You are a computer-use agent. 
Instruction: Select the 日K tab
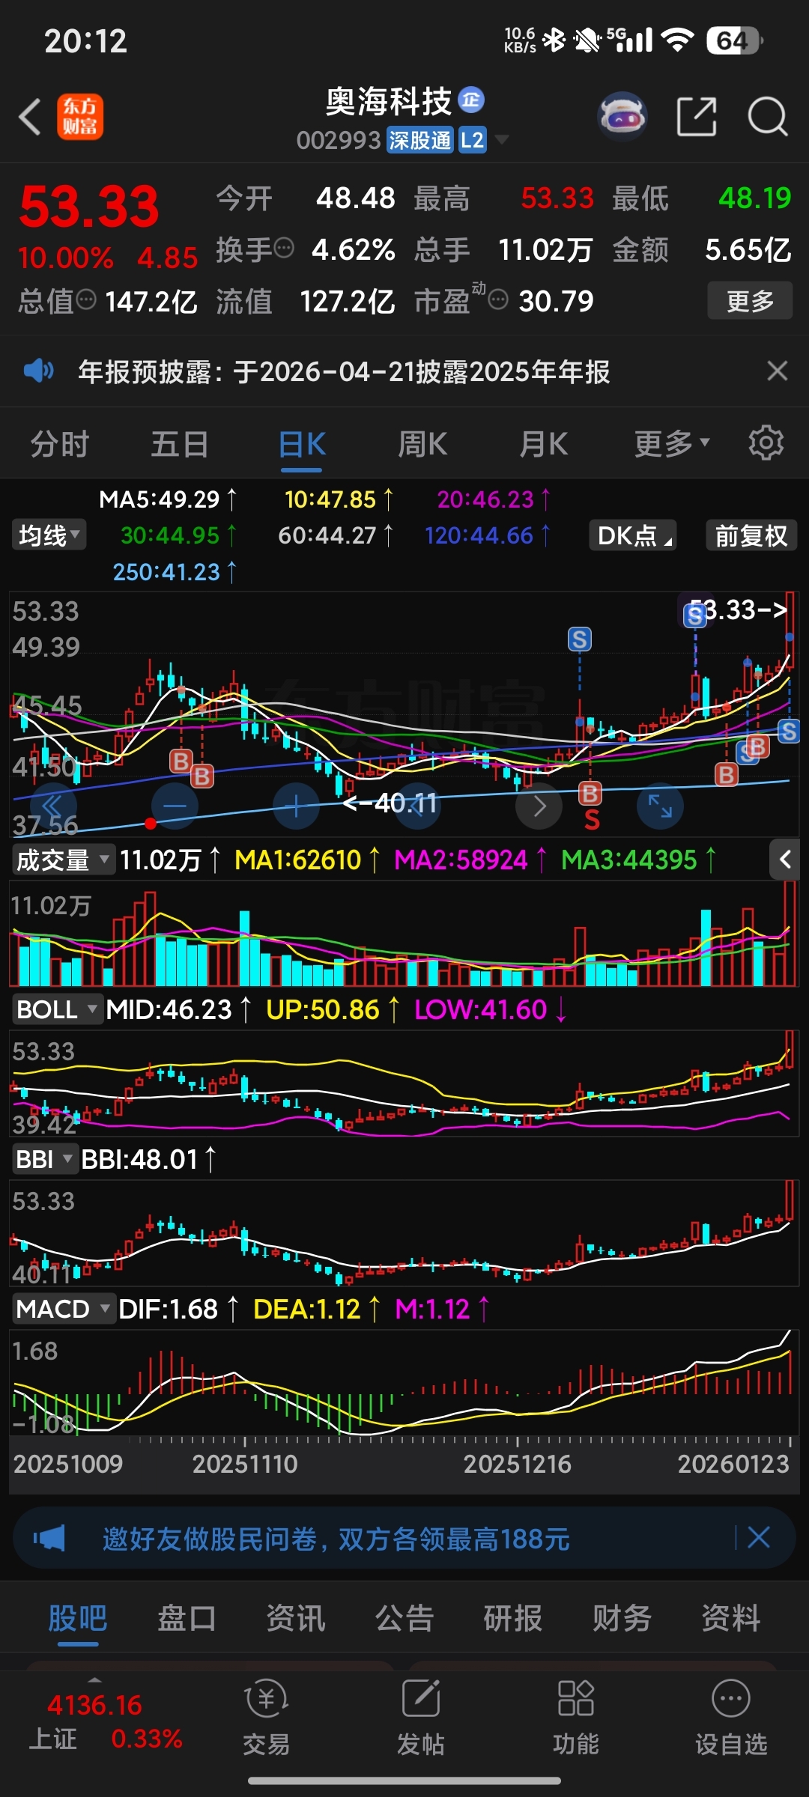pyautogui.click(x=302, y=443)
